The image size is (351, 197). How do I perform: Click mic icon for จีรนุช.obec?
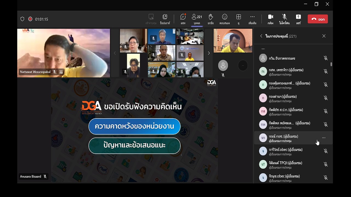325,178
